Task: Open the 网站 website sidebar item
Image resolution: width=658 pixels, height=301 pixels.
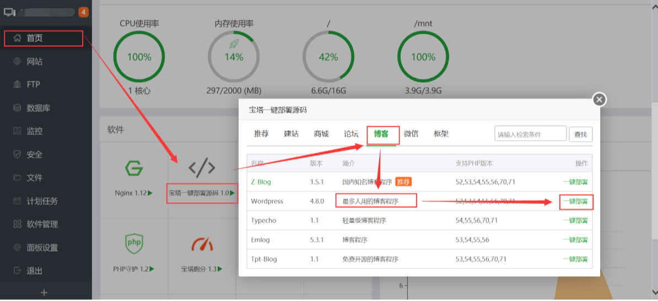Action: pos(46,62)
